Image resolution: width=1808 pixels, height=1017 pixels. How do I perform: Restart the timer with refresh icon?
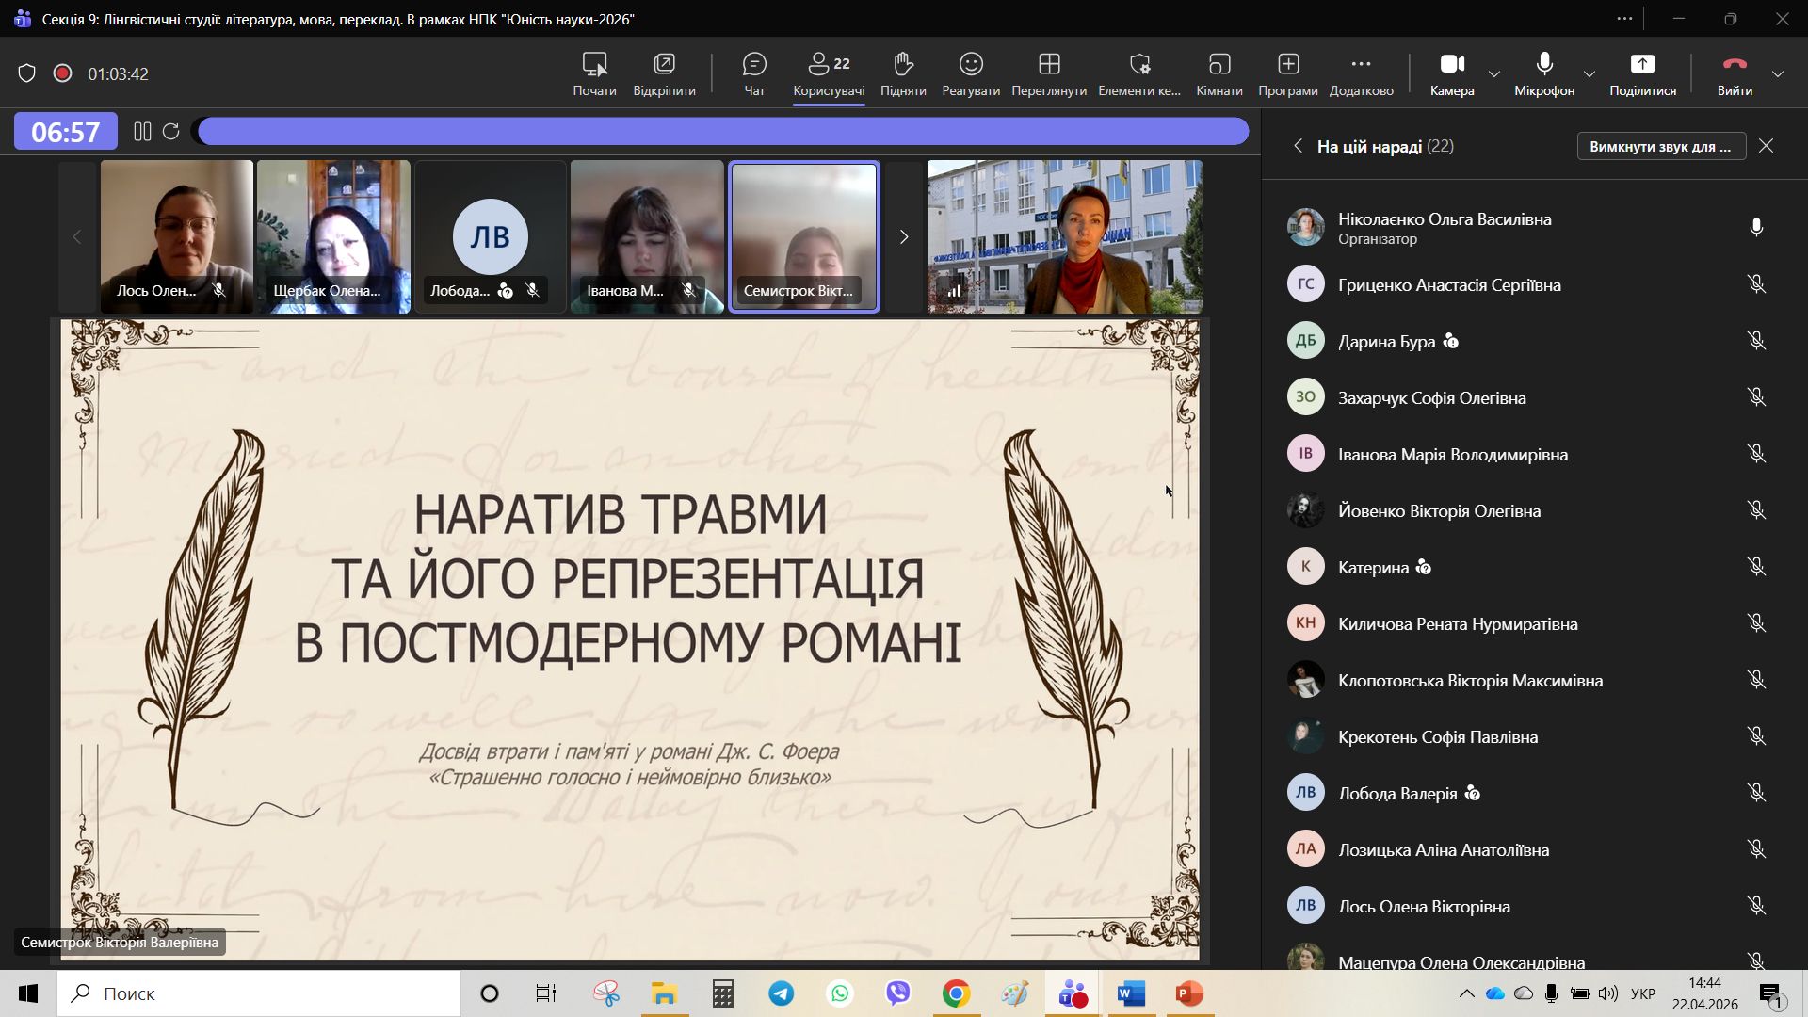pyautogui.click(x=170, y=132)
